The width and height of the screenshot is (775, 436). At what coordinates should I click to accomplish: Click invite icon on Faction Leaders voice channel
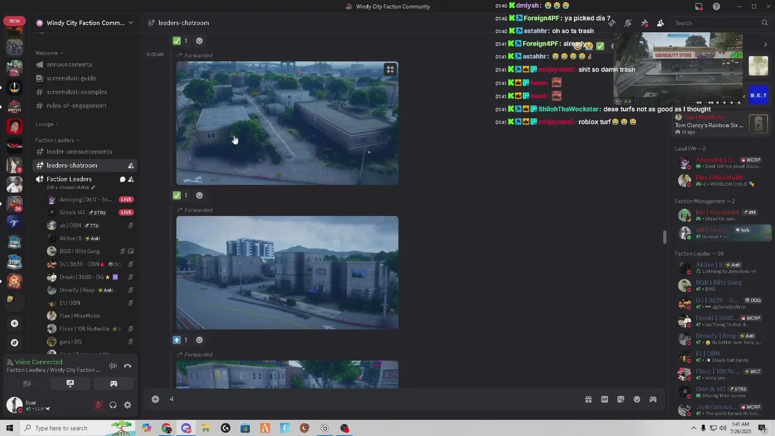coord(131,179)
